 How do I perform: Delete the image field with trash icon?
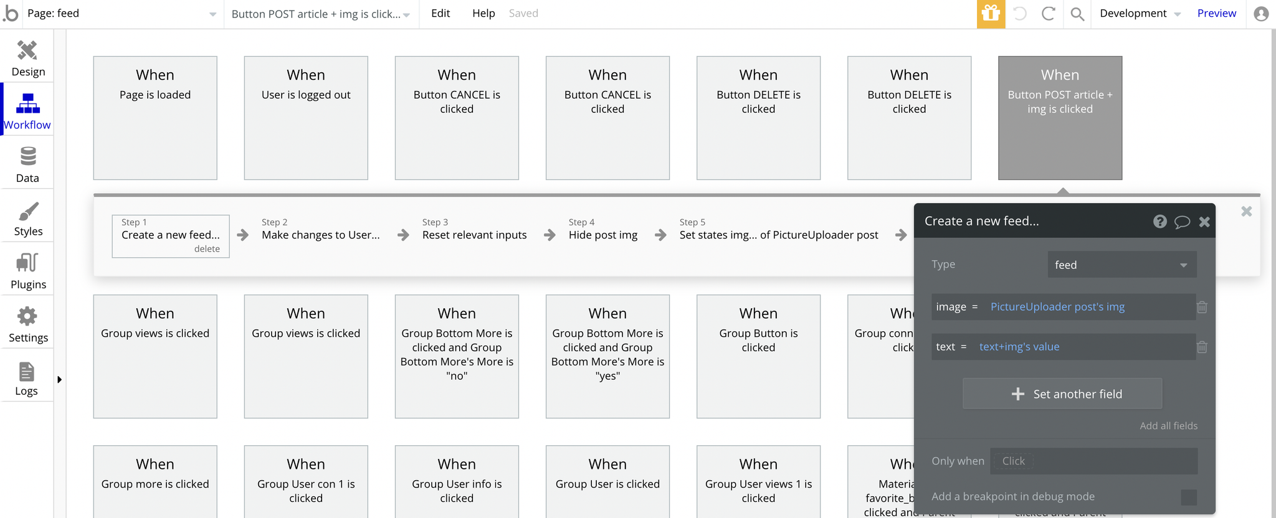click(x=1202, y=307)
